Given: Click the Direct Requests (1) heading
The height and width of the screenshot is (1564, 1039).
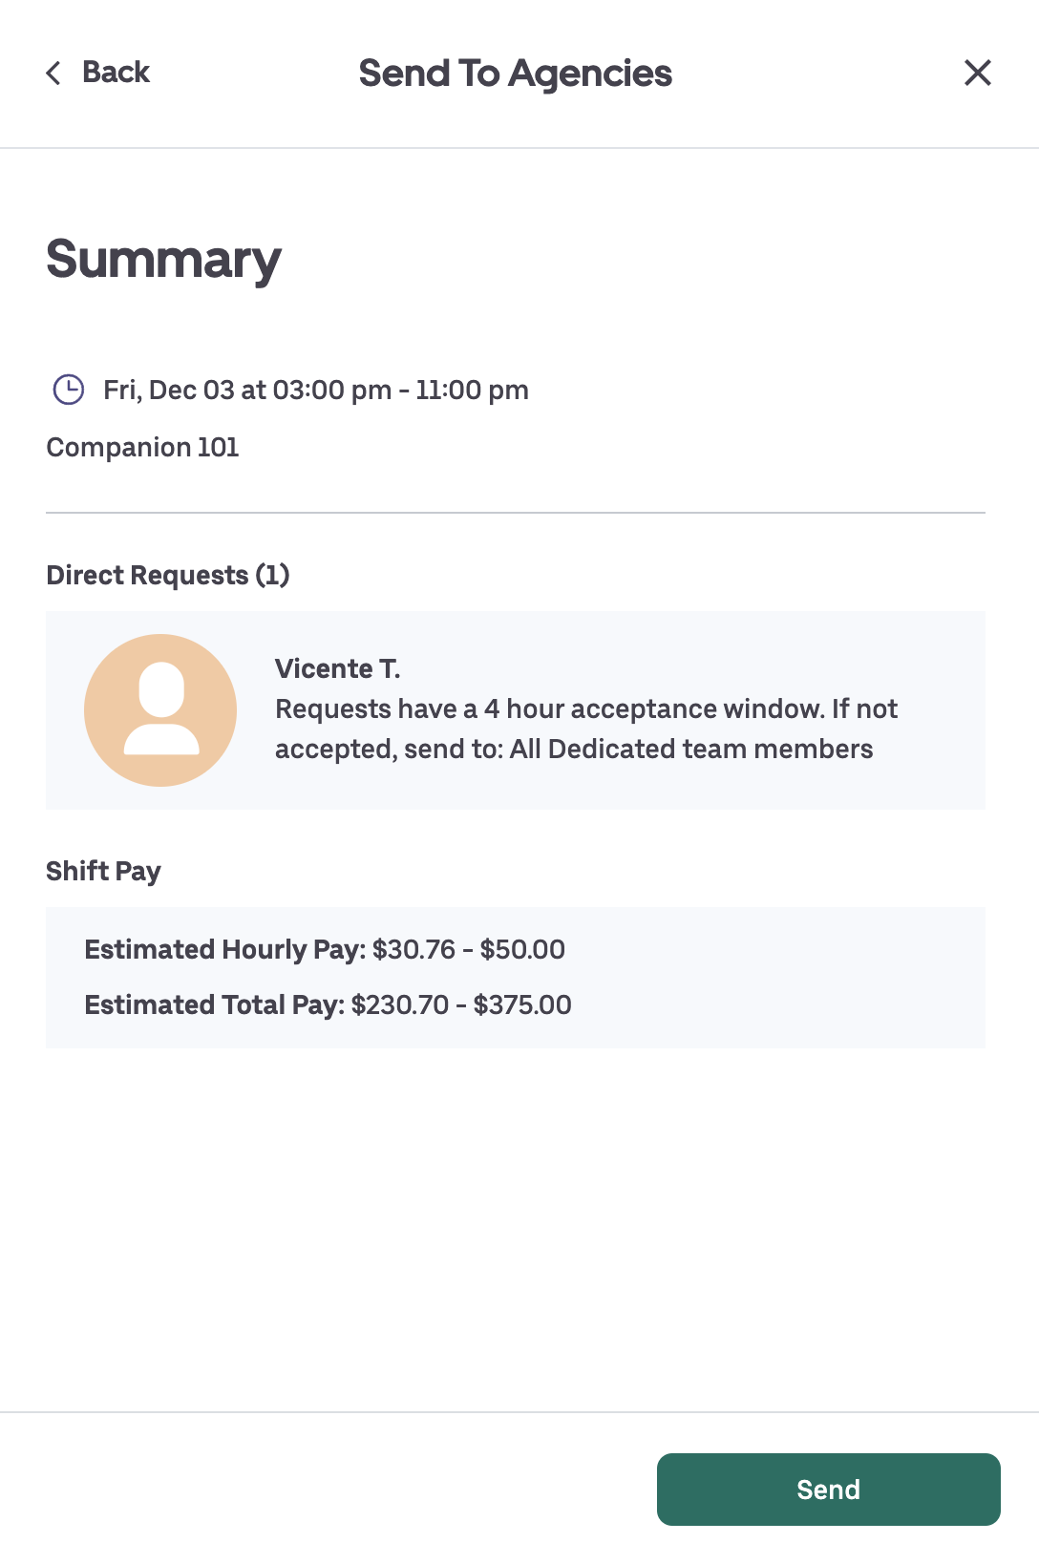Looking at the screenshot, I should [168, 575].
